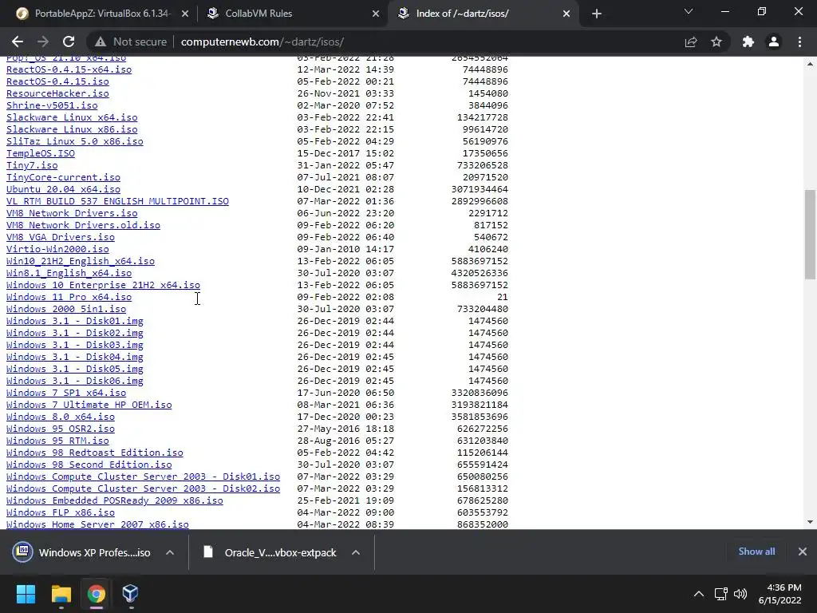817x613 pixels.
Task: Switch to the CollabVM Rules tab
Action: [x=294, y=14]
